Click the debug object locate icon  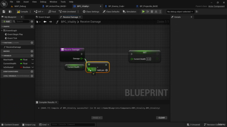[197, 12]
